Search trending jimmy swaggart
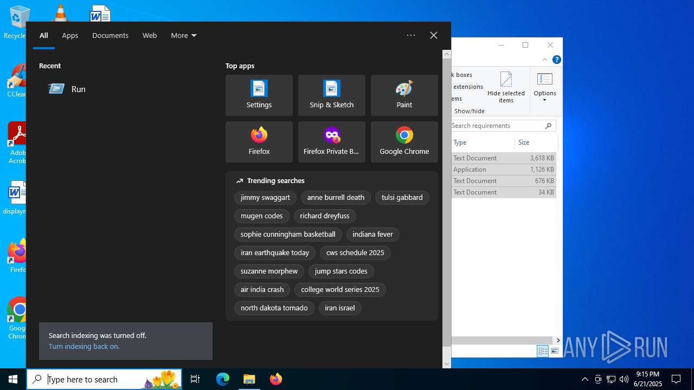 pos(265,198)
